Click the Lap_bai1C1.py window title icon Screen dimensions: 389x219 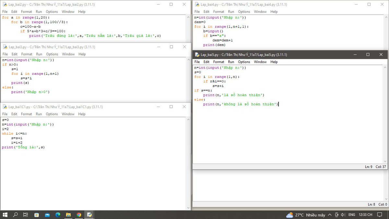point(5,107)
